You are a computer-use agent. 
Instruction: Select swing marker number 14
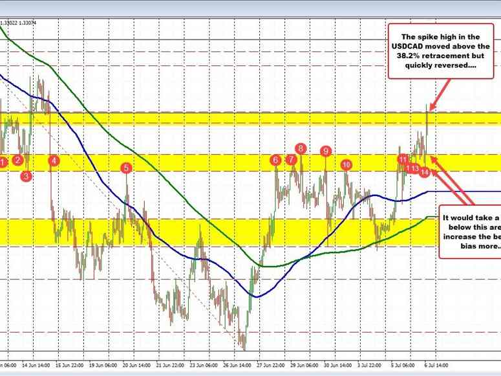424,173
